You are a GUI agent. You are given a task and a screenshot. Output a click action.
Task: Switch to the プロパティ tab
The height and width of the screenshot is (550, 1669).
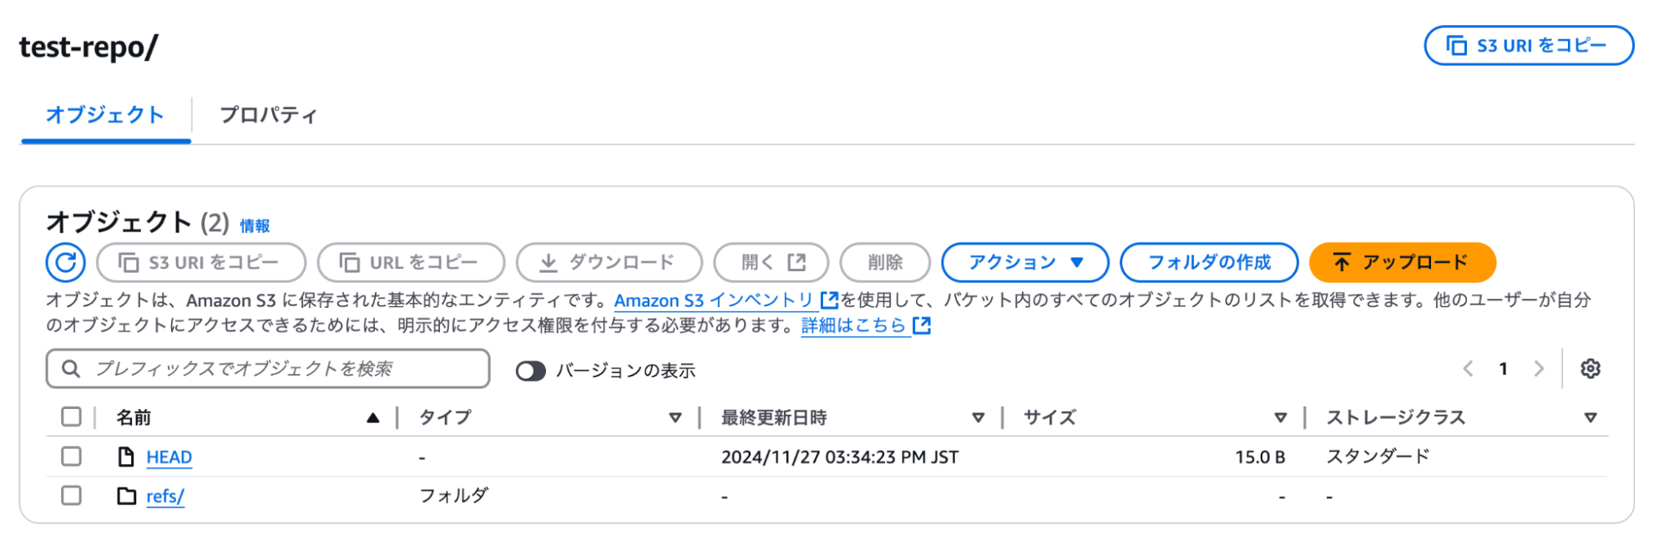[268, 115]
